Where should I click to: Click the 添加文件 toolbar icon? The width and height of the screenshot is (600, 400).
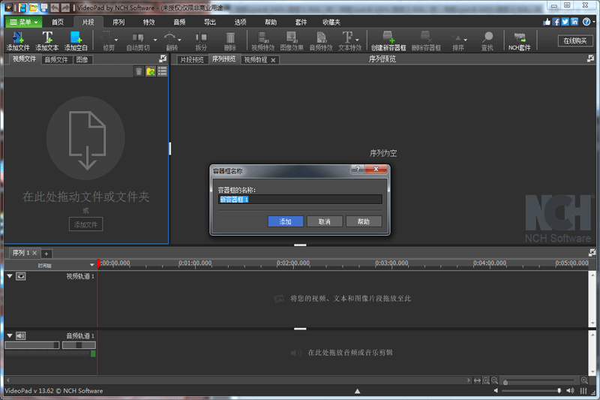(17, 38)
